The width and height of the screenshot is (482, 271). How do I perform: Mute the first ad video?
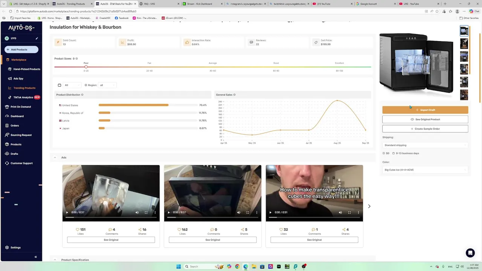tap(137, 212)
